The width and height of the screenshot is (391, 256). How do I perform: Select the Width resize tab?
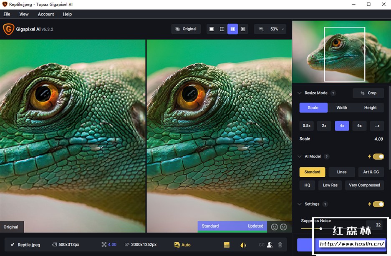point(342,108)
